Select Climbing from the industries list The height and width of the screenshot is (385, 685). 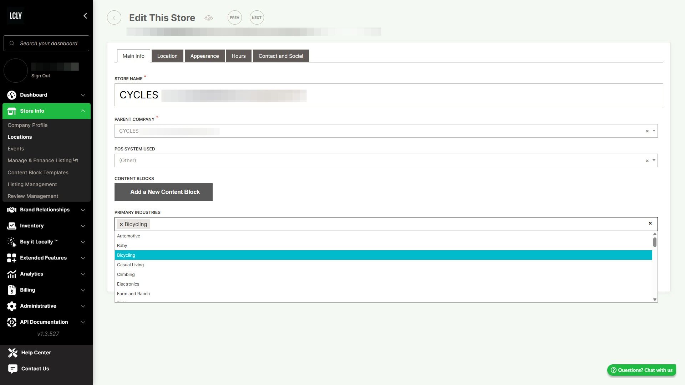coord(126,274)
